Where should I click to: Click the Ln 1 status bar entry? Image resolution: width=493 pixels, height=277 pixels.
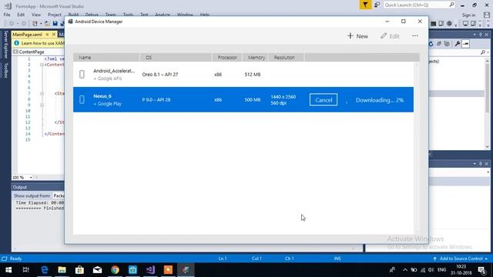(223, 259)
